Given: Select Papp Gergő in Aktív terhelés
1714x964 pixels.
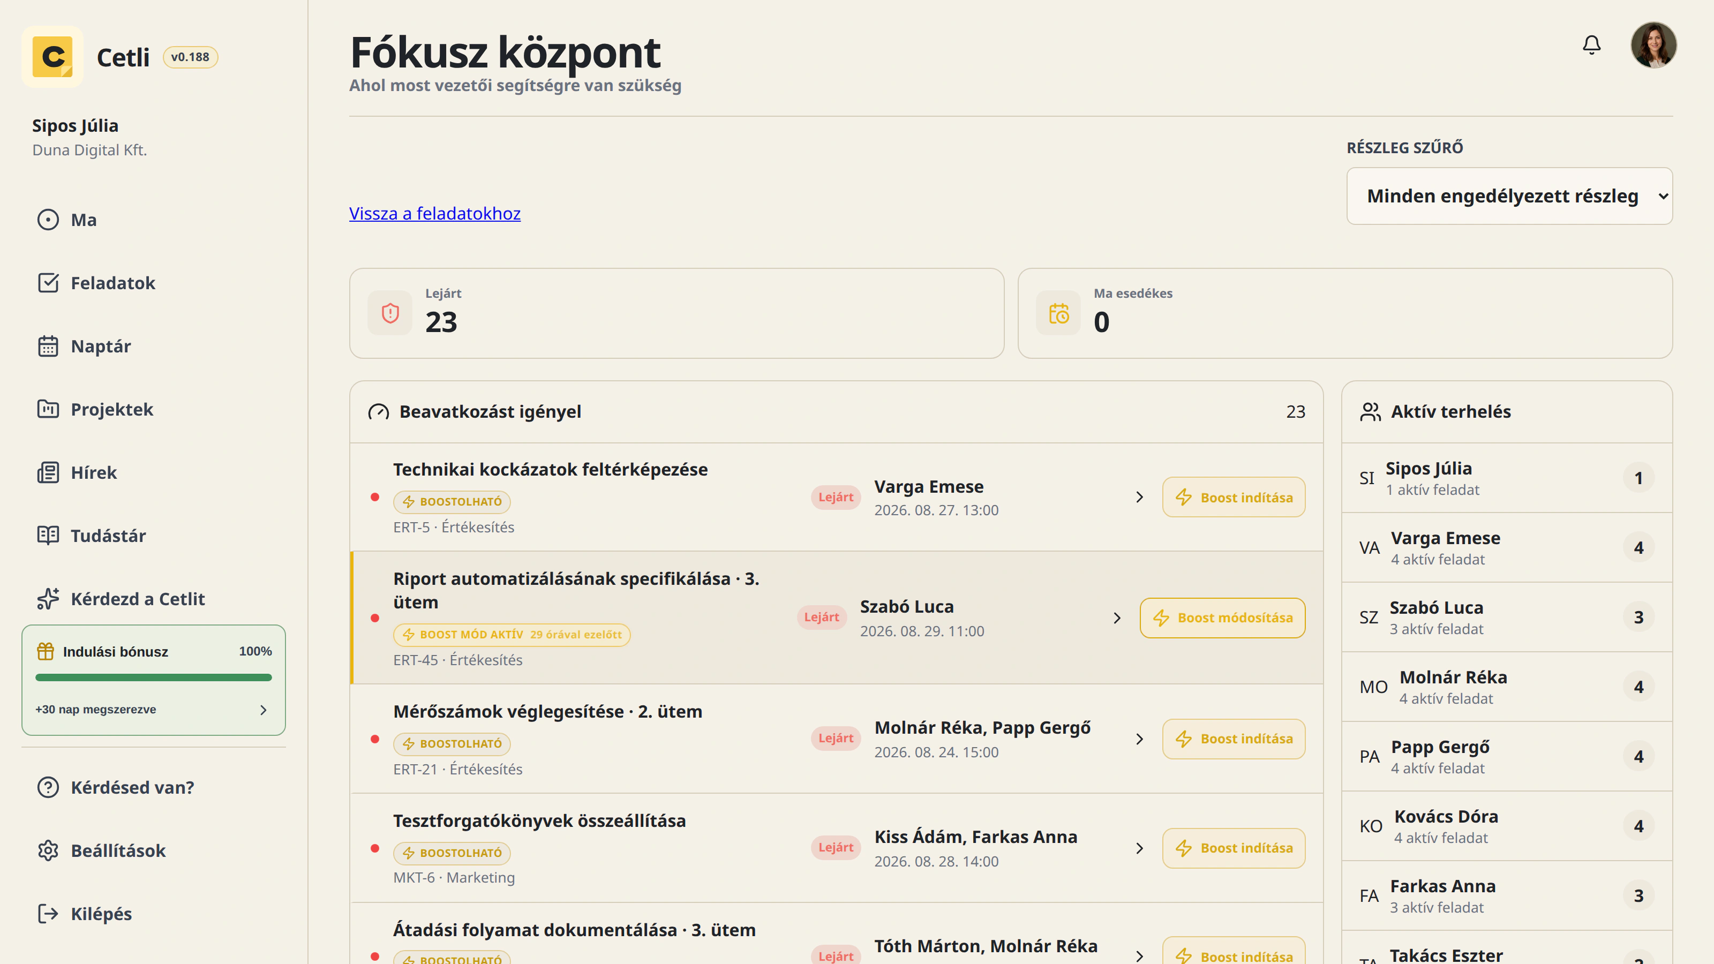Looking at the screenshot, I should point(1507,756).
